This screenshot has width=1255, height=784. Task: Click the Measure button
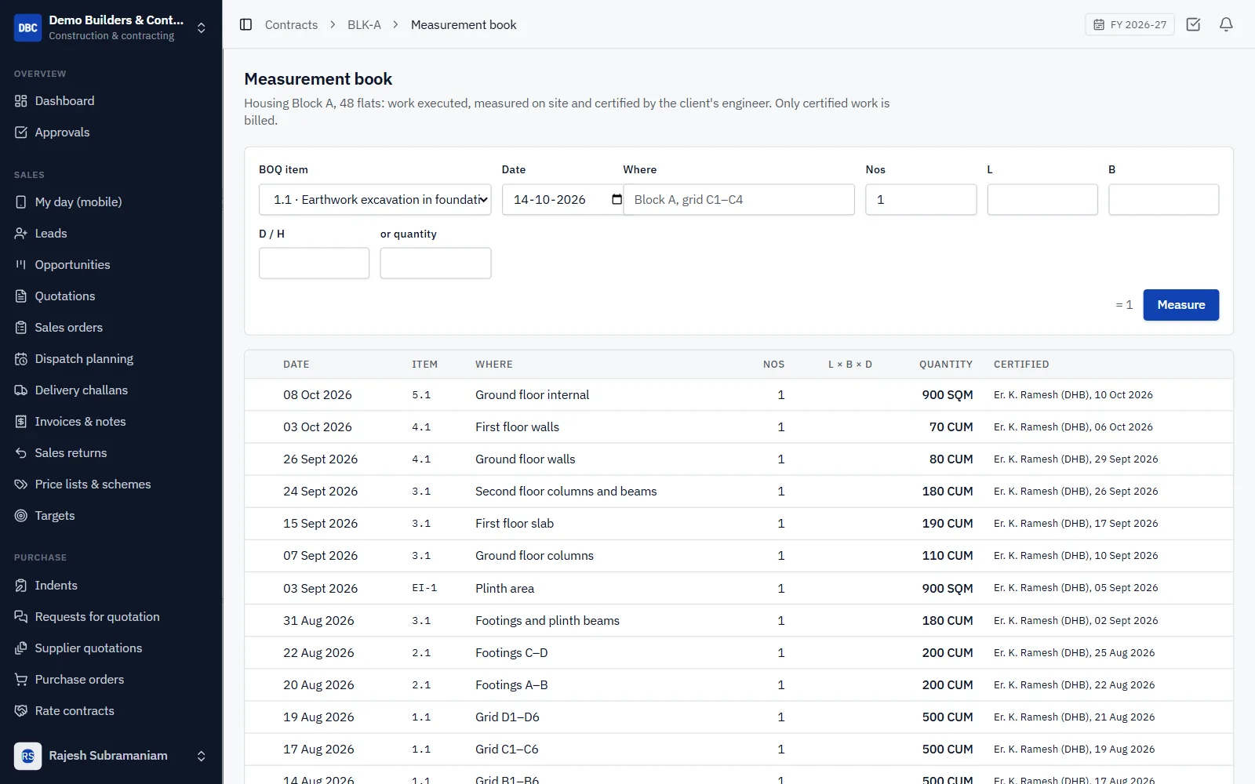1180,305
